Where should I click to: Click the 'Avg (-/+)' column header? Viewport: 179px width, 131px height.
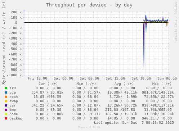pyautogui.click(x=124, y=84)
